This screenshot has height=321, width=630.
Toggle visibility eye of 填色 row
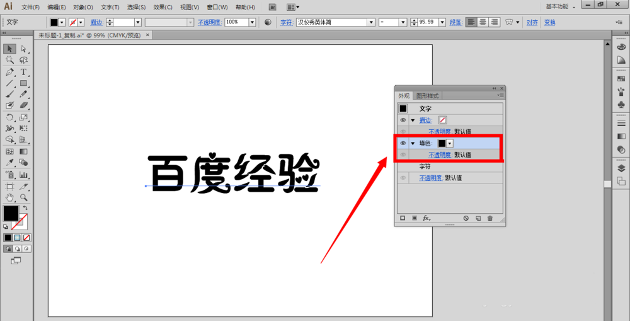[403, 143]
